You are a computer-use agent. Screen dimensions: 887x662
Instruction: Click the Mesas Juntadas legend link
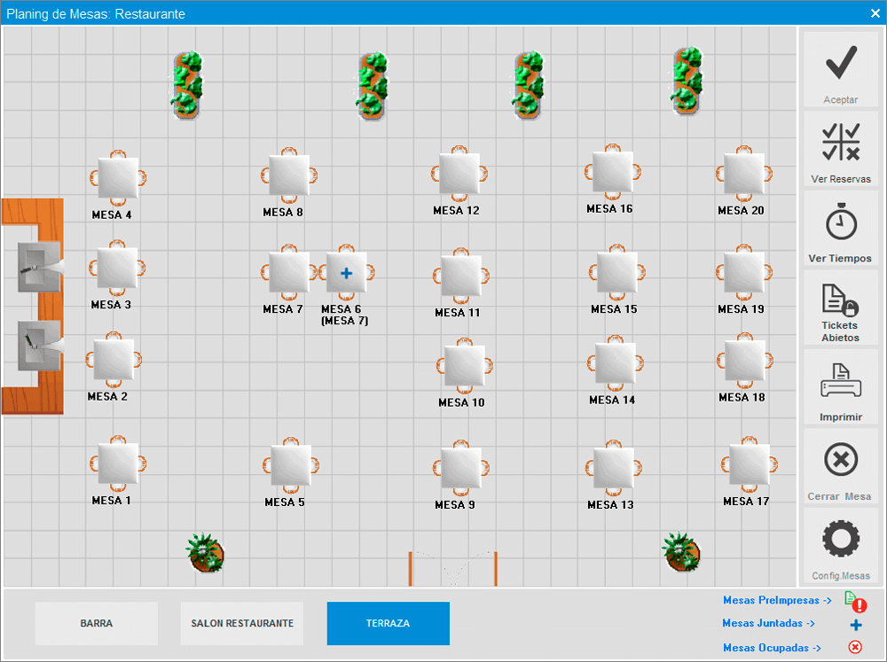coord(768,623)
